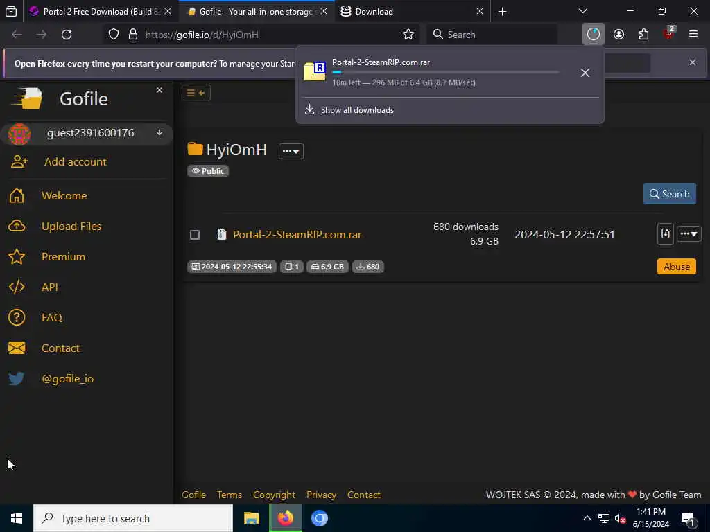Click the 6.9 GB size badge
The height and width of the screenshot is (532, 710).
tap(327, 267)
